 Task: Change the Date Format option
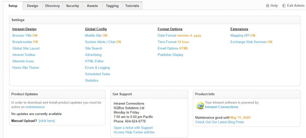coord(179,35)
